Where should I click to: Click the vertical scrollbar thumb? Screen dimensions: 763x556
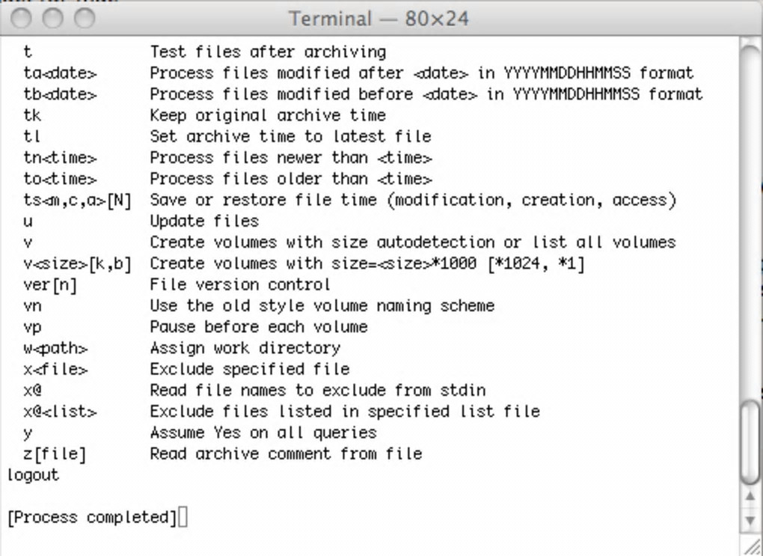tap(750, 442)
